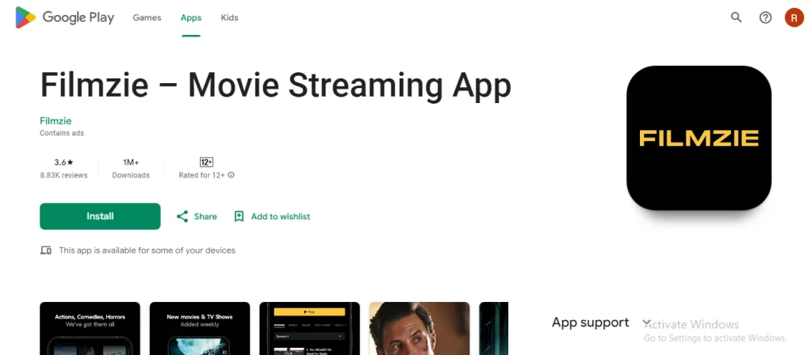Viewport: 812px width, 355px height.
Task: Click the Add to wishlist bookmark icon
Action: point(239,216)
